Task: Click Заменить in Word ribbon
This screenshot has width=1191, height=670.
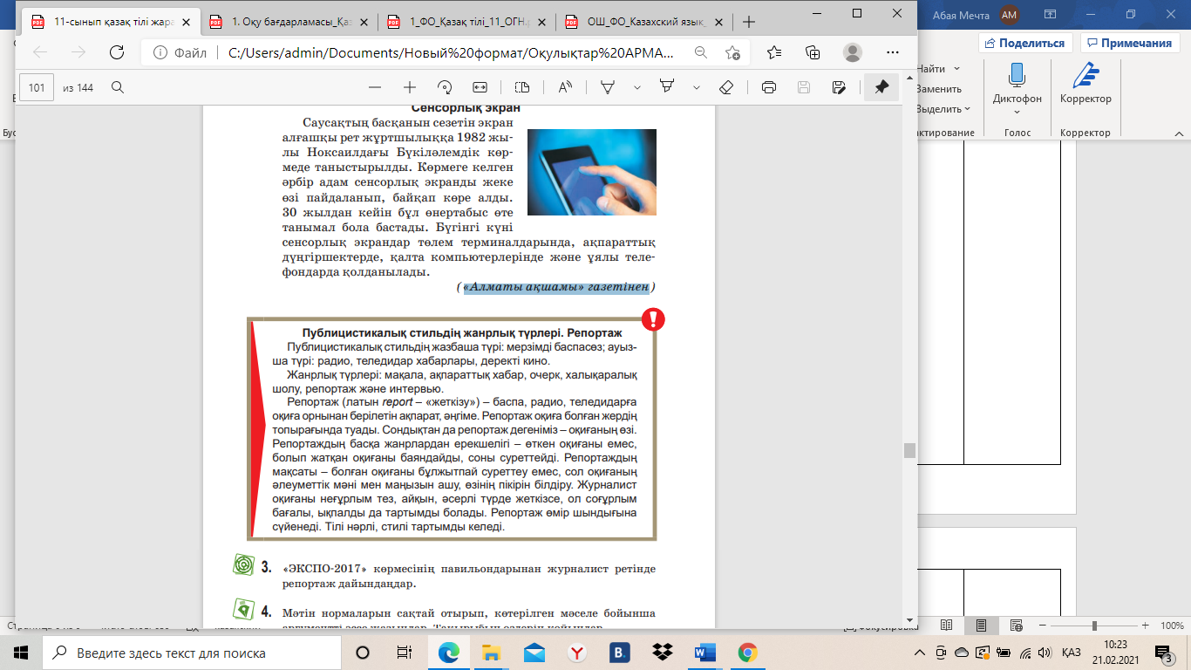Action: (x=939, y=89)
